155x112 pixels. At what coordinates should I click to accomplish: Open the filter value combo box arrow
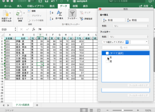click(x=147, y=42)
